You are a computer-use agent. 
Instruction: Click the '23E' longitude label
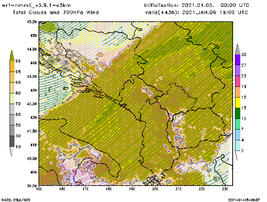tap(225, 189)
